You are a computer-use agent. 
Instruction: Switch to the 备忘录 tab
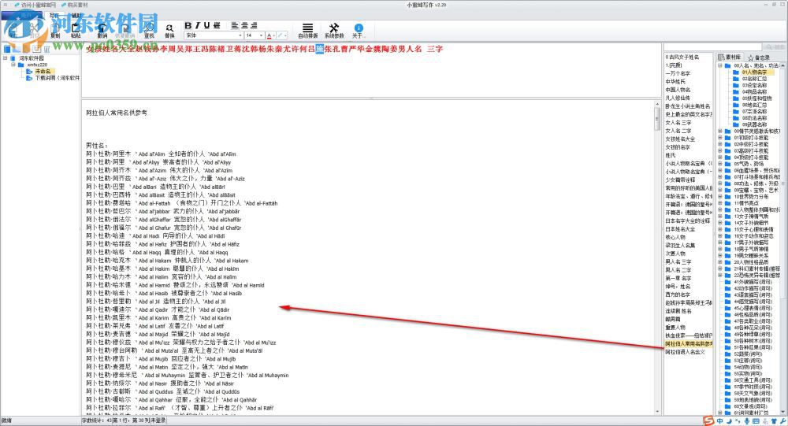click(759, 57)
